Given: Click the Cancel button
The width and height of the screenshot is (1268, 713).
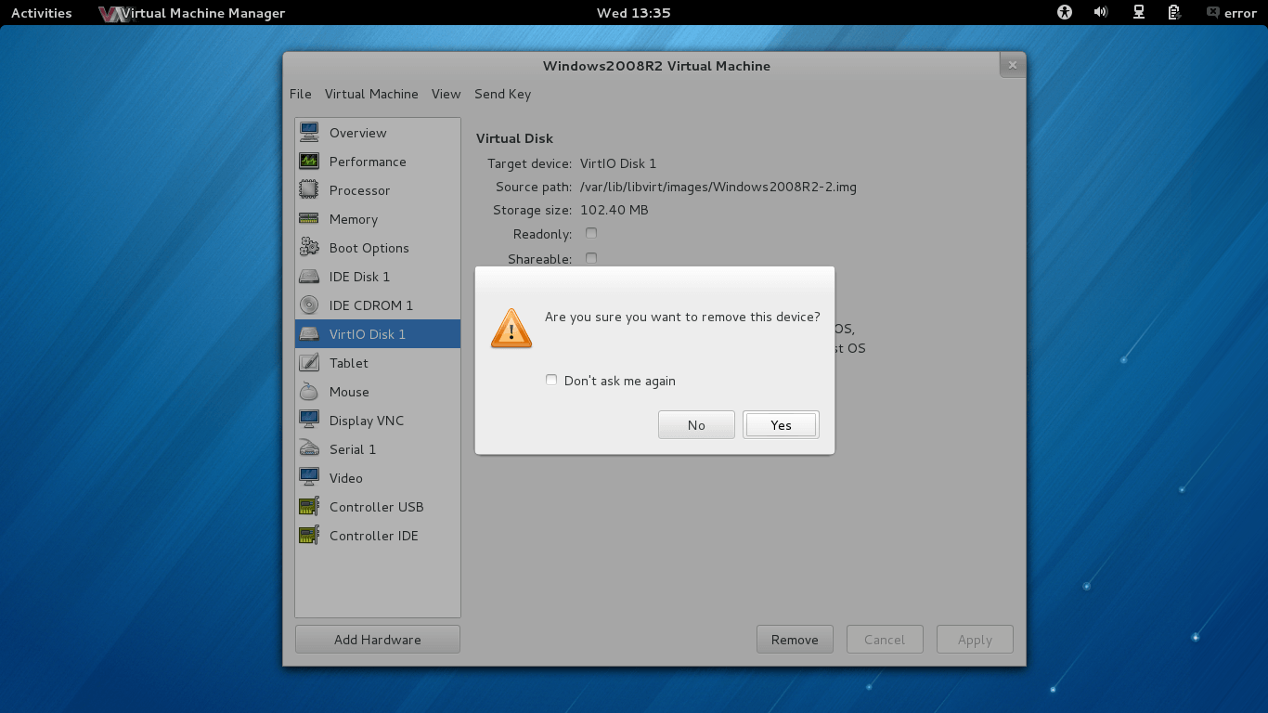Looking at the screenshot, I should point(885,639).
